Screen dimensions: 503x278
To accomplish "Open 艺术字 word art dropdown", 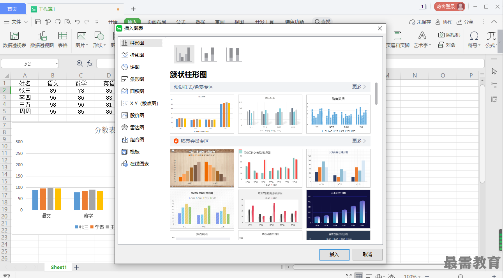I will coord(422,40).
